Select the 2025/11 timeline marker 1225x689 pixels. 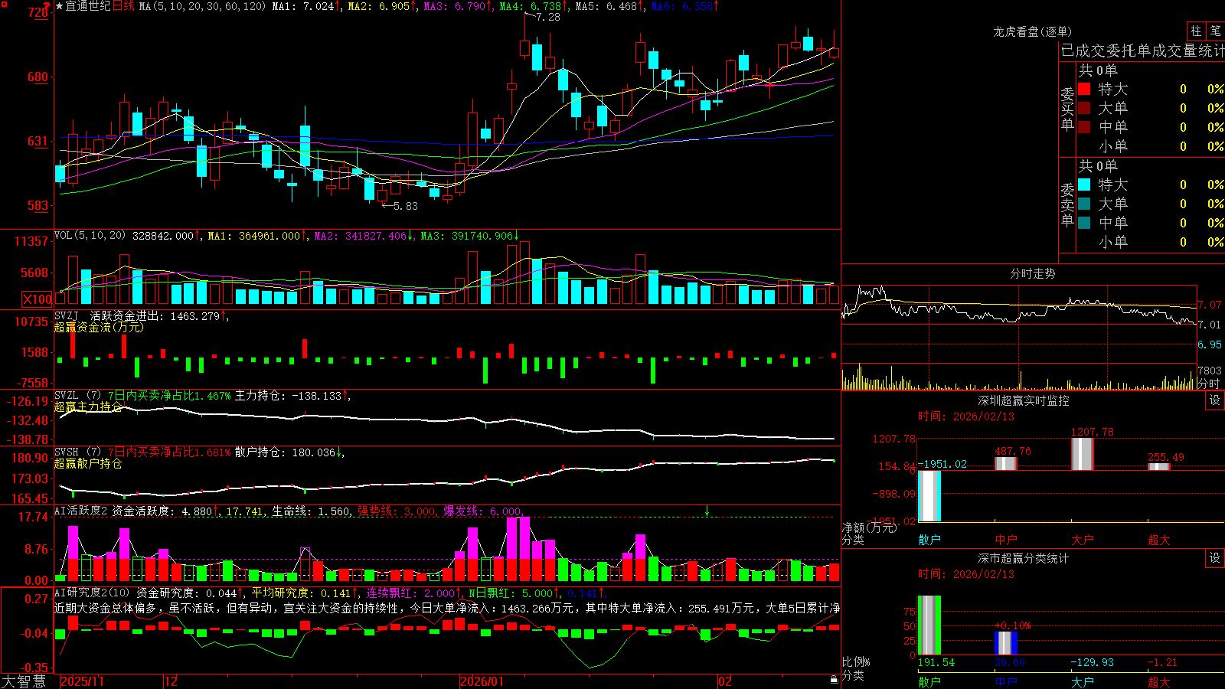click(x=82, y=681)
